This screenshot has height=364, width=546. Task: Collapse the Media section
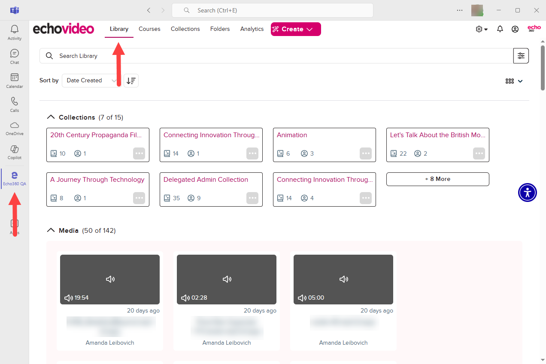51,231
